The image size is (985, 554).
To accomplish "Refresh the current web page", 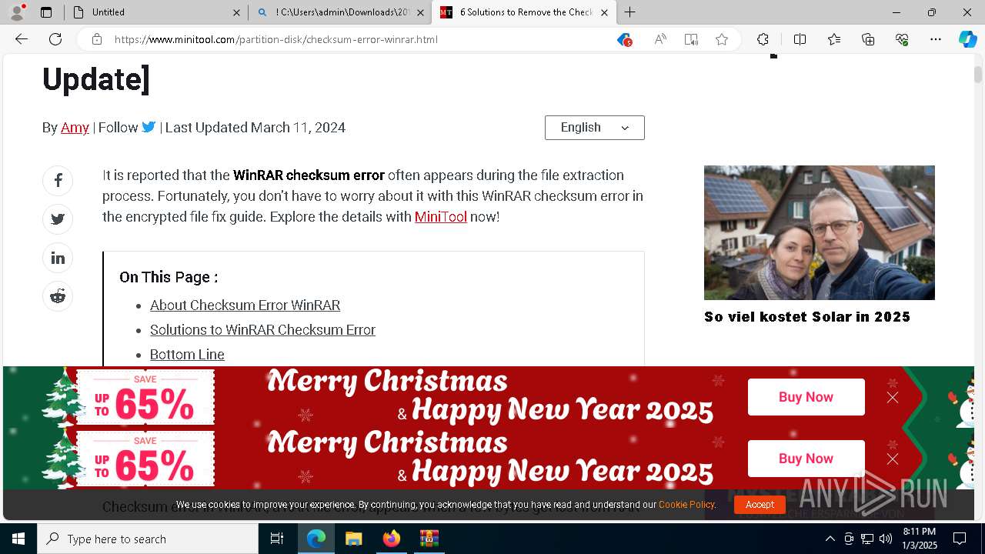I will (x=55, y=39).
